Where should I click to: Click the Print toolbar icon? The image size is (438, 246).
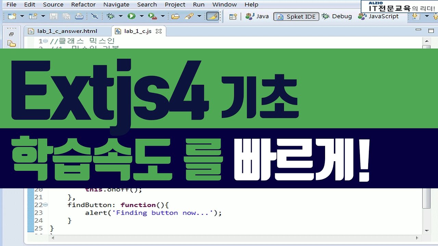[x=79, y=16]
